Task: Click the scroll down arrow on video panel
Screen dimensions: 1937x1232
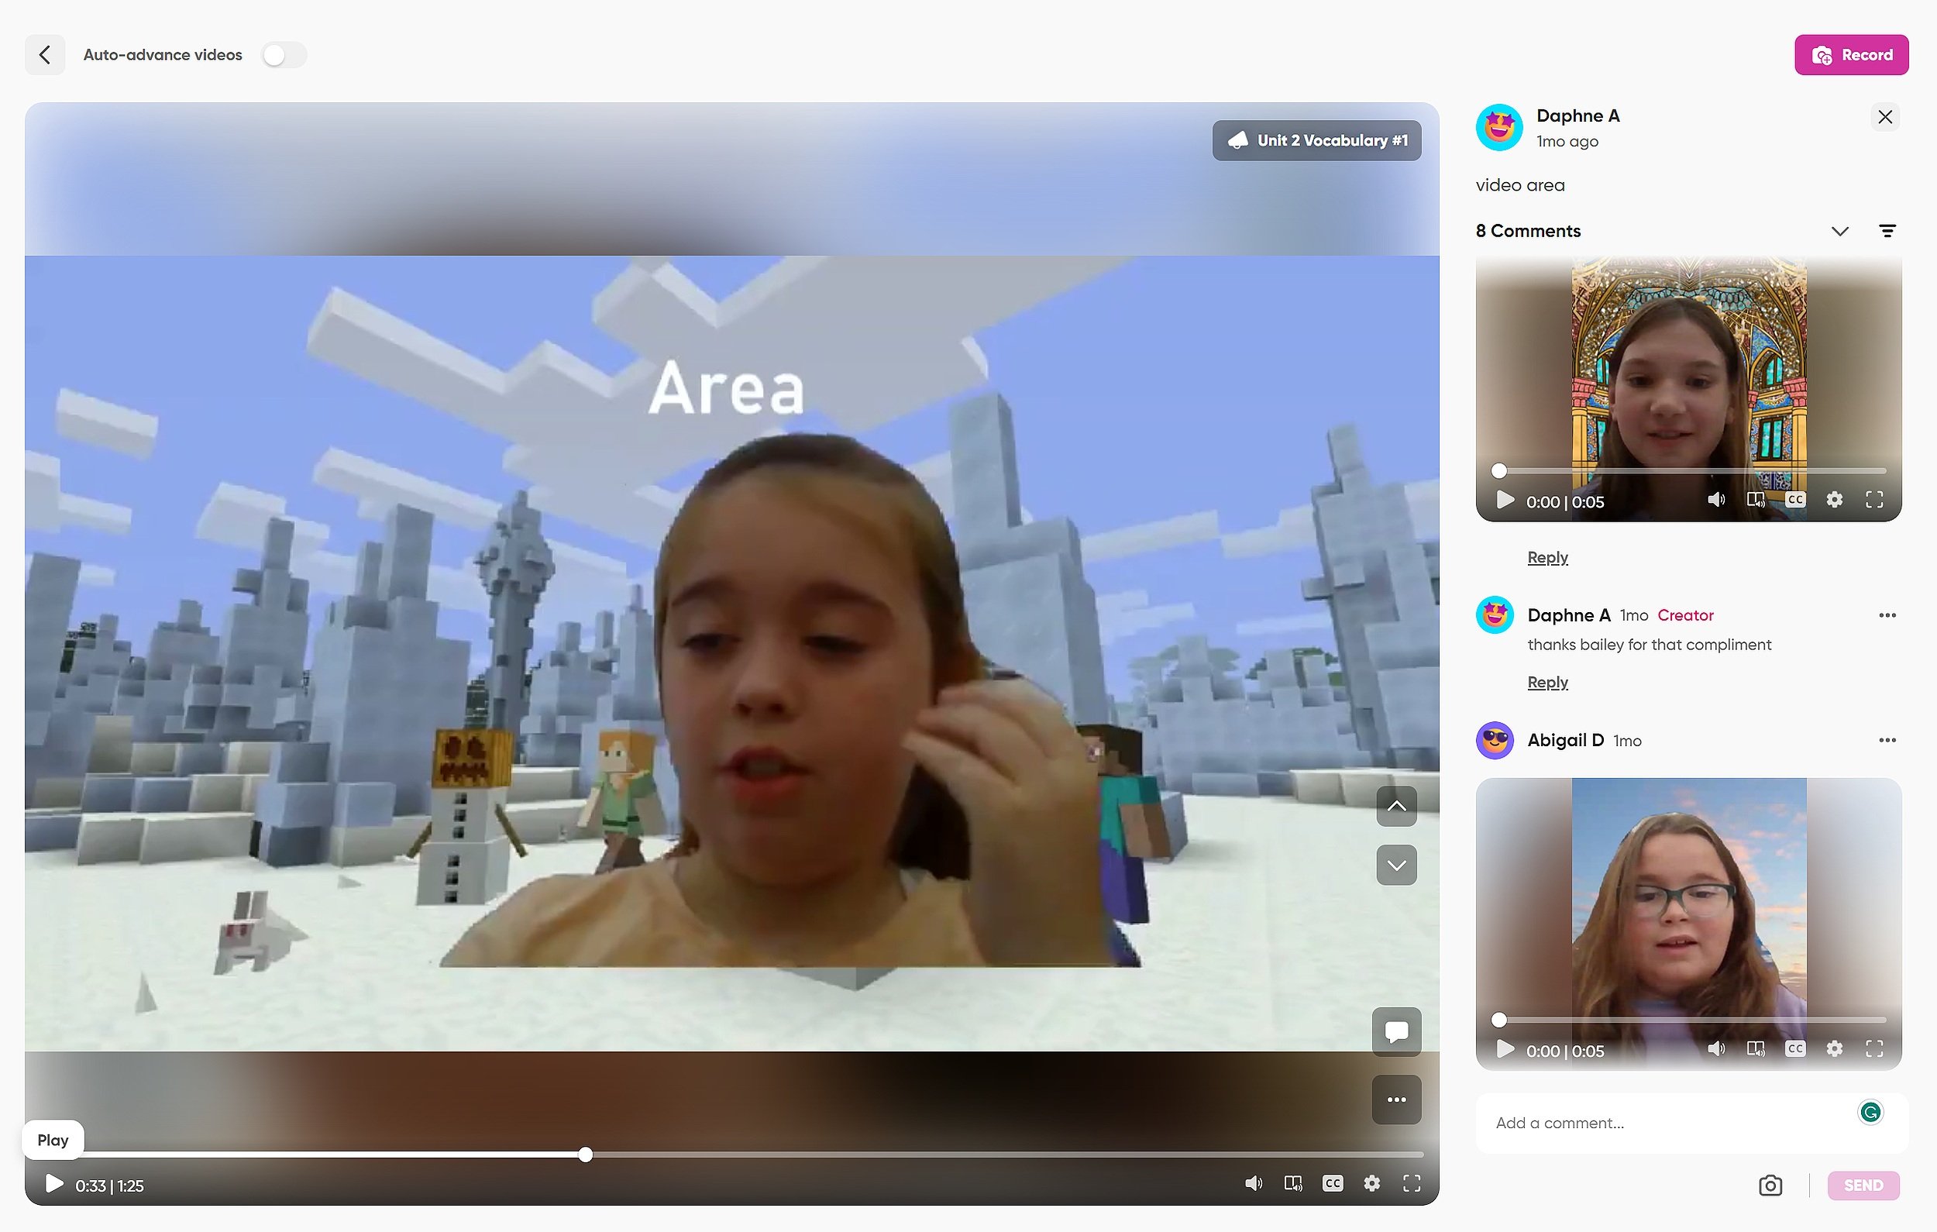Action: click(1396, 865)
